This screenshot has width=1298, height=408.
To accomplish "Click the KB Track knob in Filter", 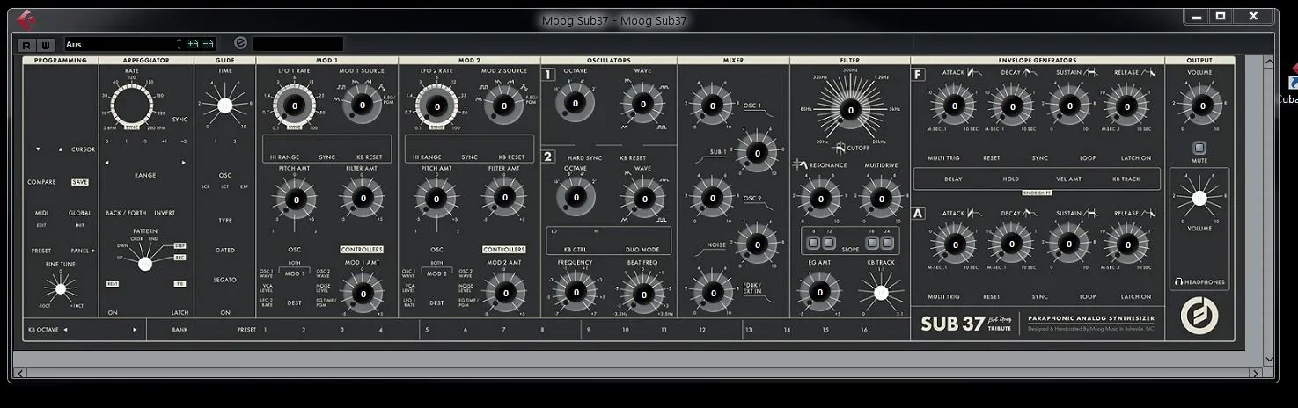I will click(881, 294).
